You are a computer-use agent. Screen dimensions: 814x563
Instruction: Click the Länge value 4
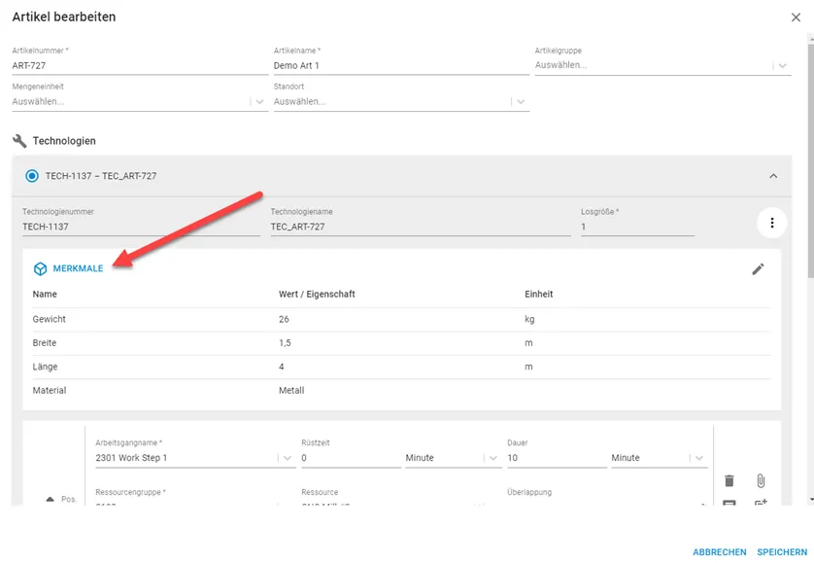(x=282, y=367)
